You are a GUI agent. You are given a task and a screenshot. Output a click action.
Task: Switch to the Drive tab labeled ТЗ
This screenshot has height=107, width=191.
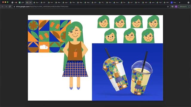click(x=101, y=2)
